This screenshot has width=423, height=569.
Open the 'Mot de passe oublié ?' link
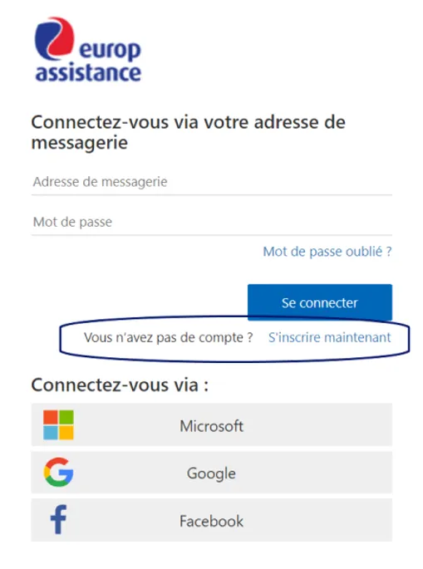(327, 252)
